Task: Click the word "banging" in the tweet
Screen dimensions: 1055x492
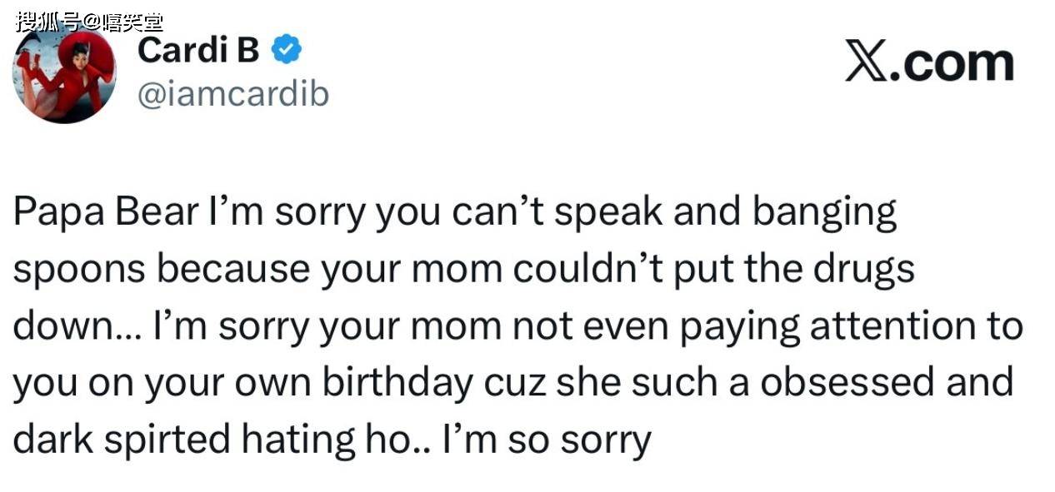Action: (824, 213)
